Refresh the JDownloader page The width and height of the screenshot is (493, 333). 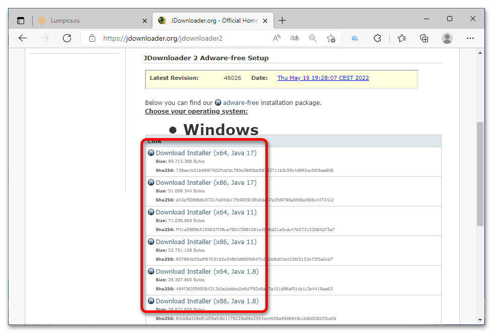(x=67, y=38)
